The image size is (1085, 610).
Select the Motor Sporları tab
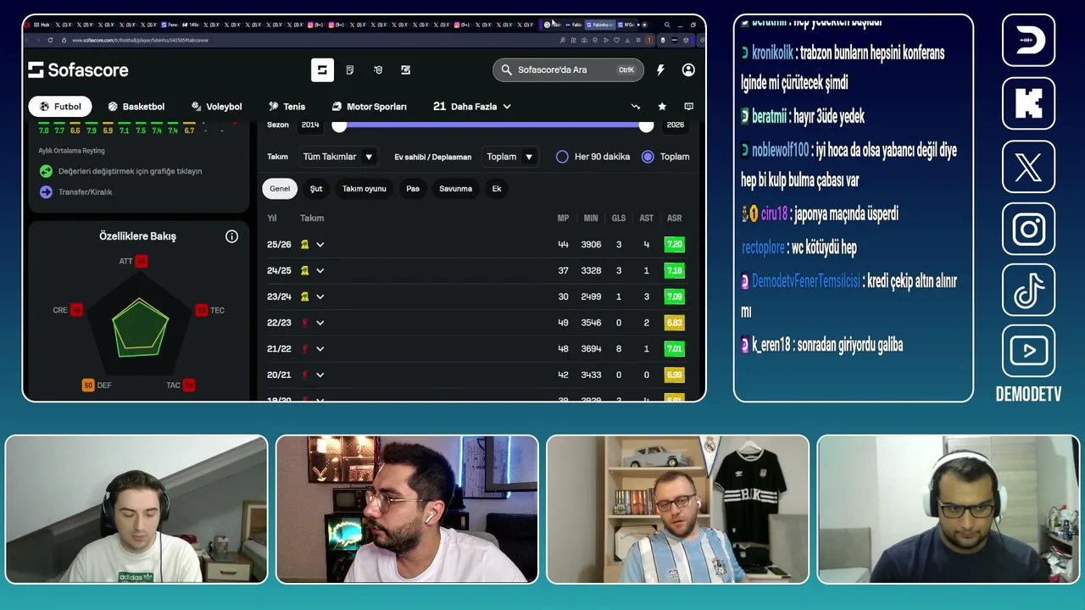(370, 107)
